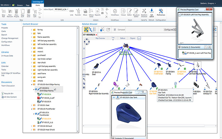Click the Relation Browser horizontal scrollbar
The image size is (222, 139).
(150, 126)
